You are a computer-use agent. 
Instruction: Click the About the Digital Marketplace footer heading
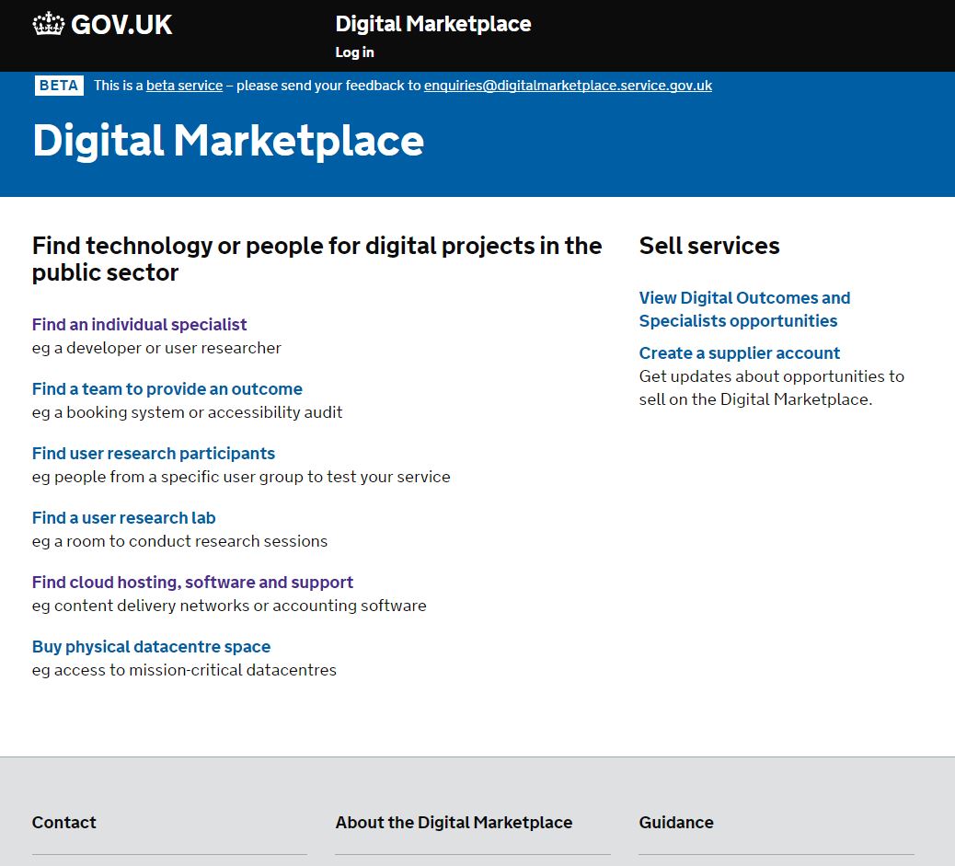454,822
